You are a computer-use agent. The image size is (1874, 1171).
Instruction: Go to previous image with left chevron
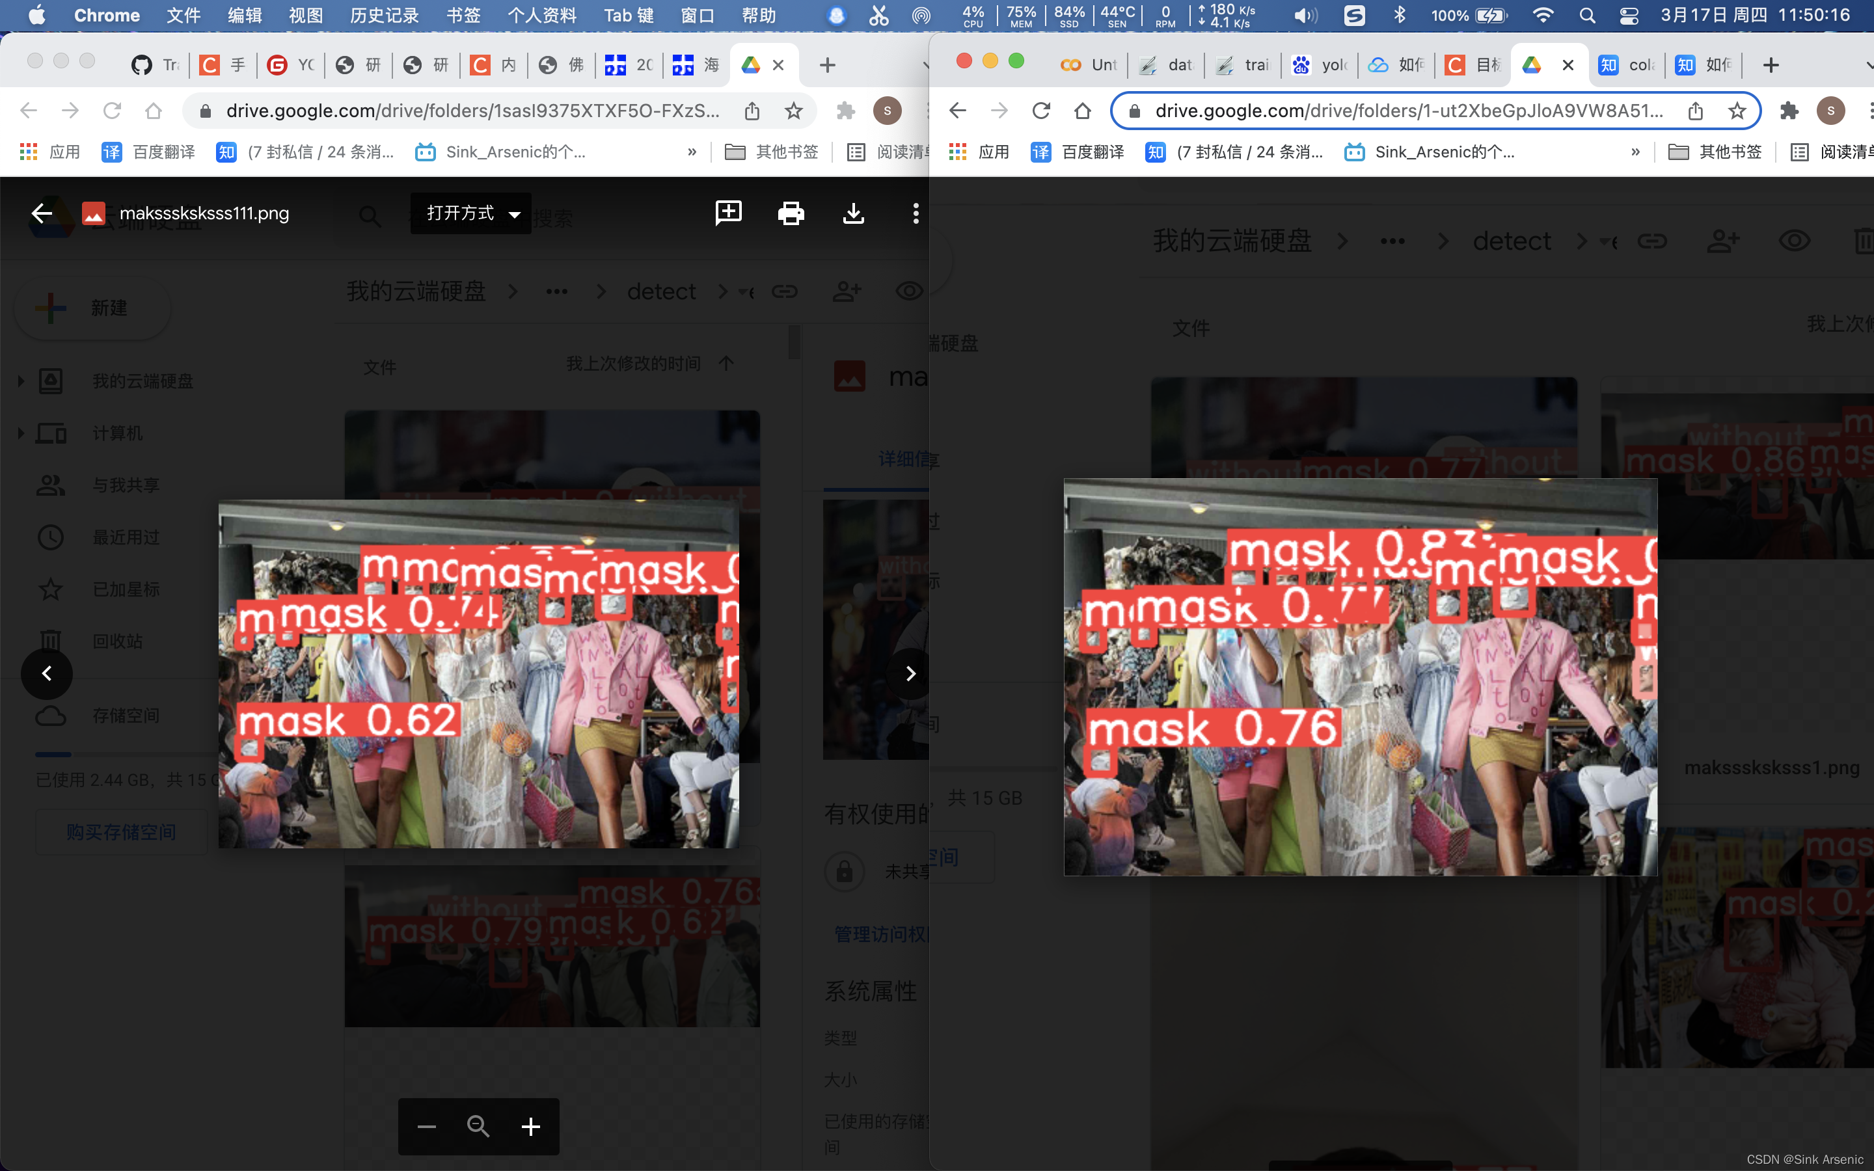(x=46, y=674)
